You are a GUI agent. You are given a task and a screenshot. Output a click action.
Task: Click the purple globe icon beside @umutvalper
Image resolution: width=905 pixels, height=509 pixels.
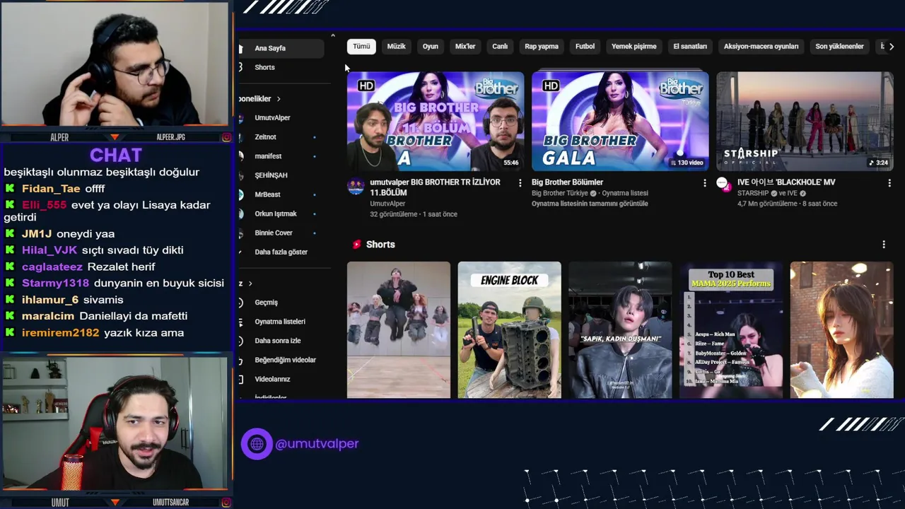point(257,444)
